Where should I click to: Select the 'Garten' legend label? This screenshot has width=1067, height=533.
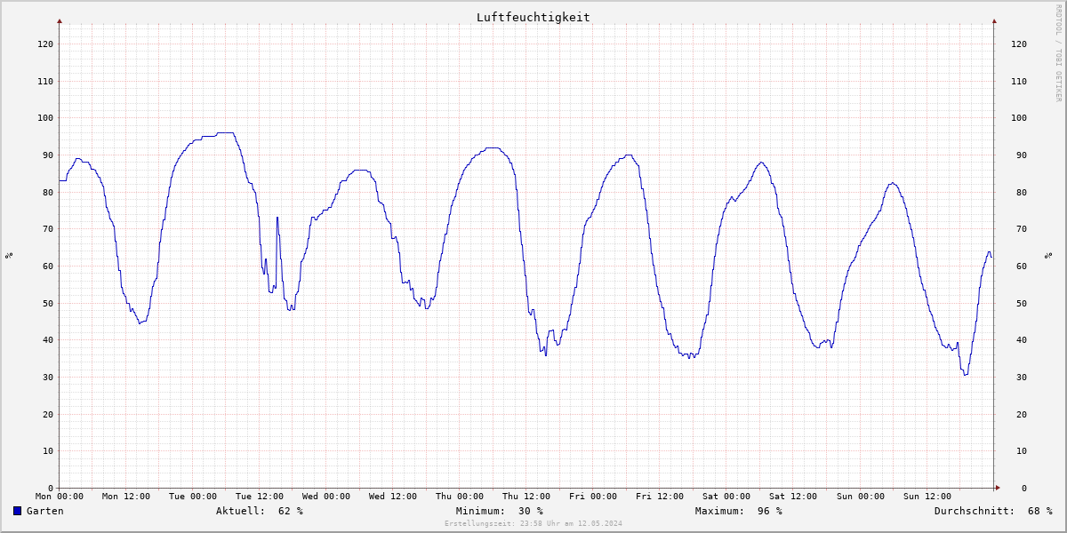[45, 511]
